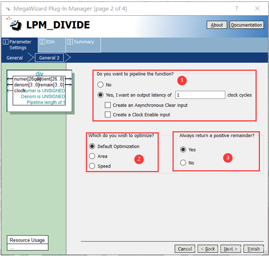This screenshot has width=269, height=256.
Task: Click the wizard icon in the title bar
Action: pyautogui.click(x=8, y=9)
